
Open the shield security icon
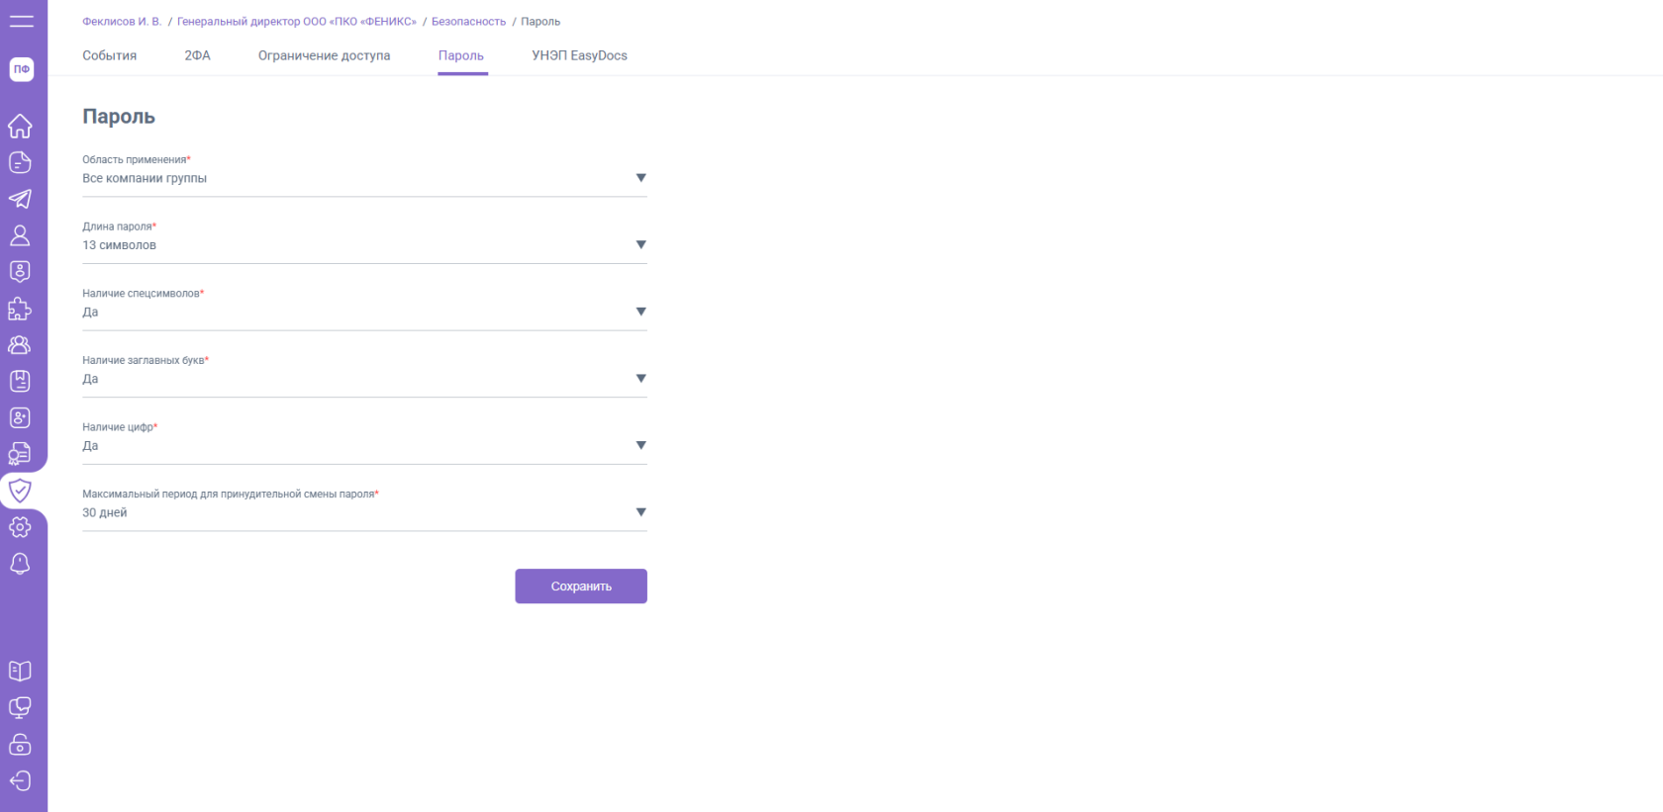[20, 491]
